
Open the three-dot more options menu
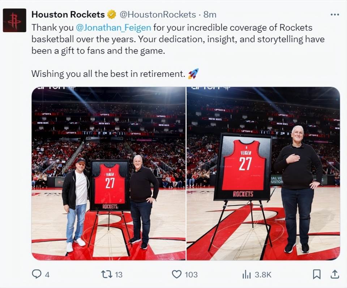(335, 14)
